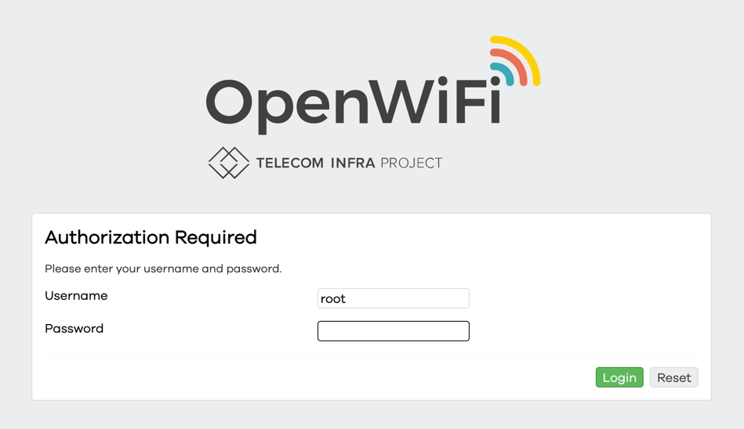The image size is (744, 429).
Task: Click the Telecom Infra Project diamond logo
Action: point(228,163)
